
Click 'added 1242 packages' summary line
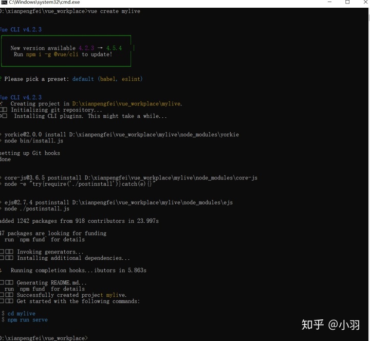point(79,221)
